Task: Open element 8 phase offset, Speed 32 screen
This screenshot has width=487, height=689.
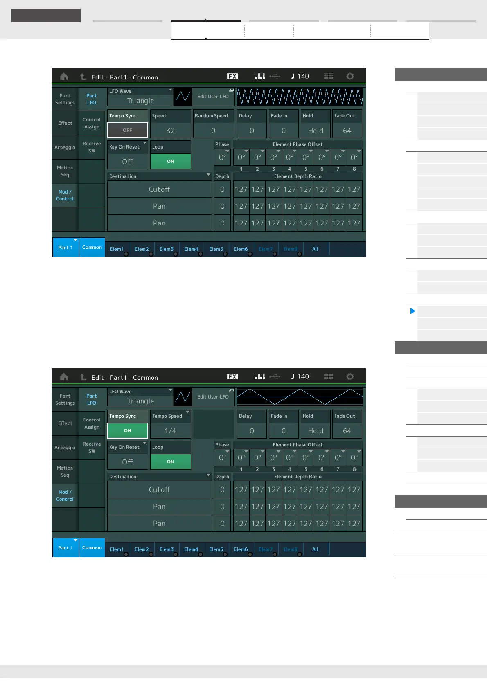Action: [354, 157]
